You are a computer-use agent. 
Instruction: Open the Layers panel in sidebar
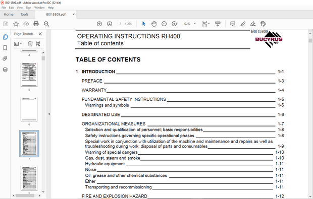[5, 70]
